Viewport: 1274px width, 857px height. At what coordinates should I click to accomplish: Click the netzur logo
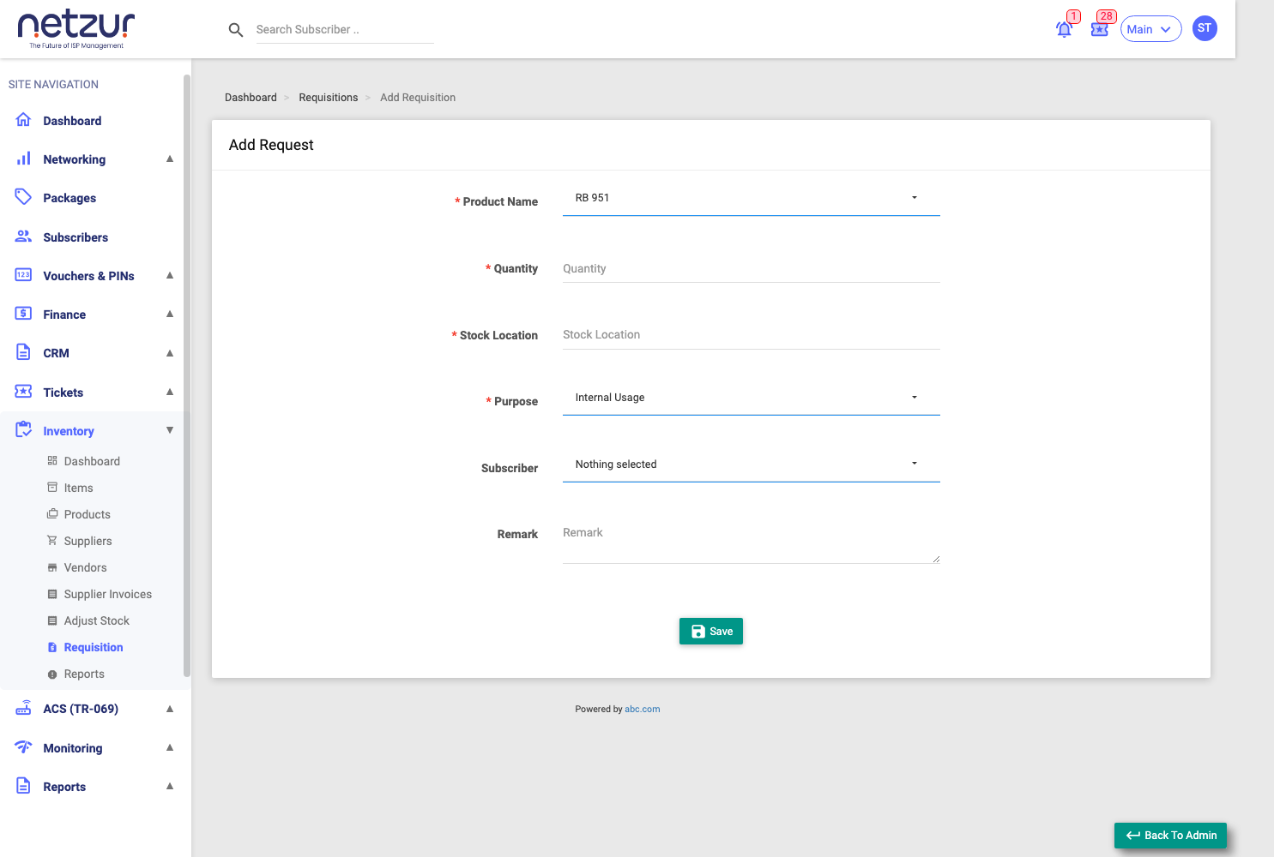[76, 29]
